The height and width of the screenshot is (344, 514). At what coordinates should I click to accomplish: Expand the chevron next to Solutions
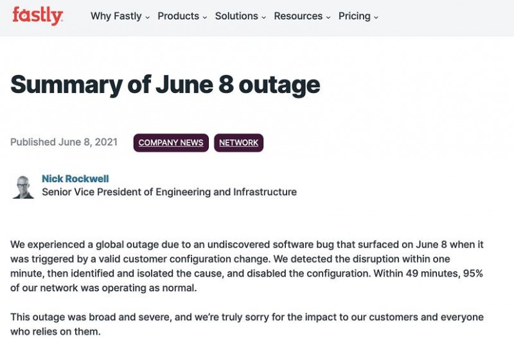point(263,17)
